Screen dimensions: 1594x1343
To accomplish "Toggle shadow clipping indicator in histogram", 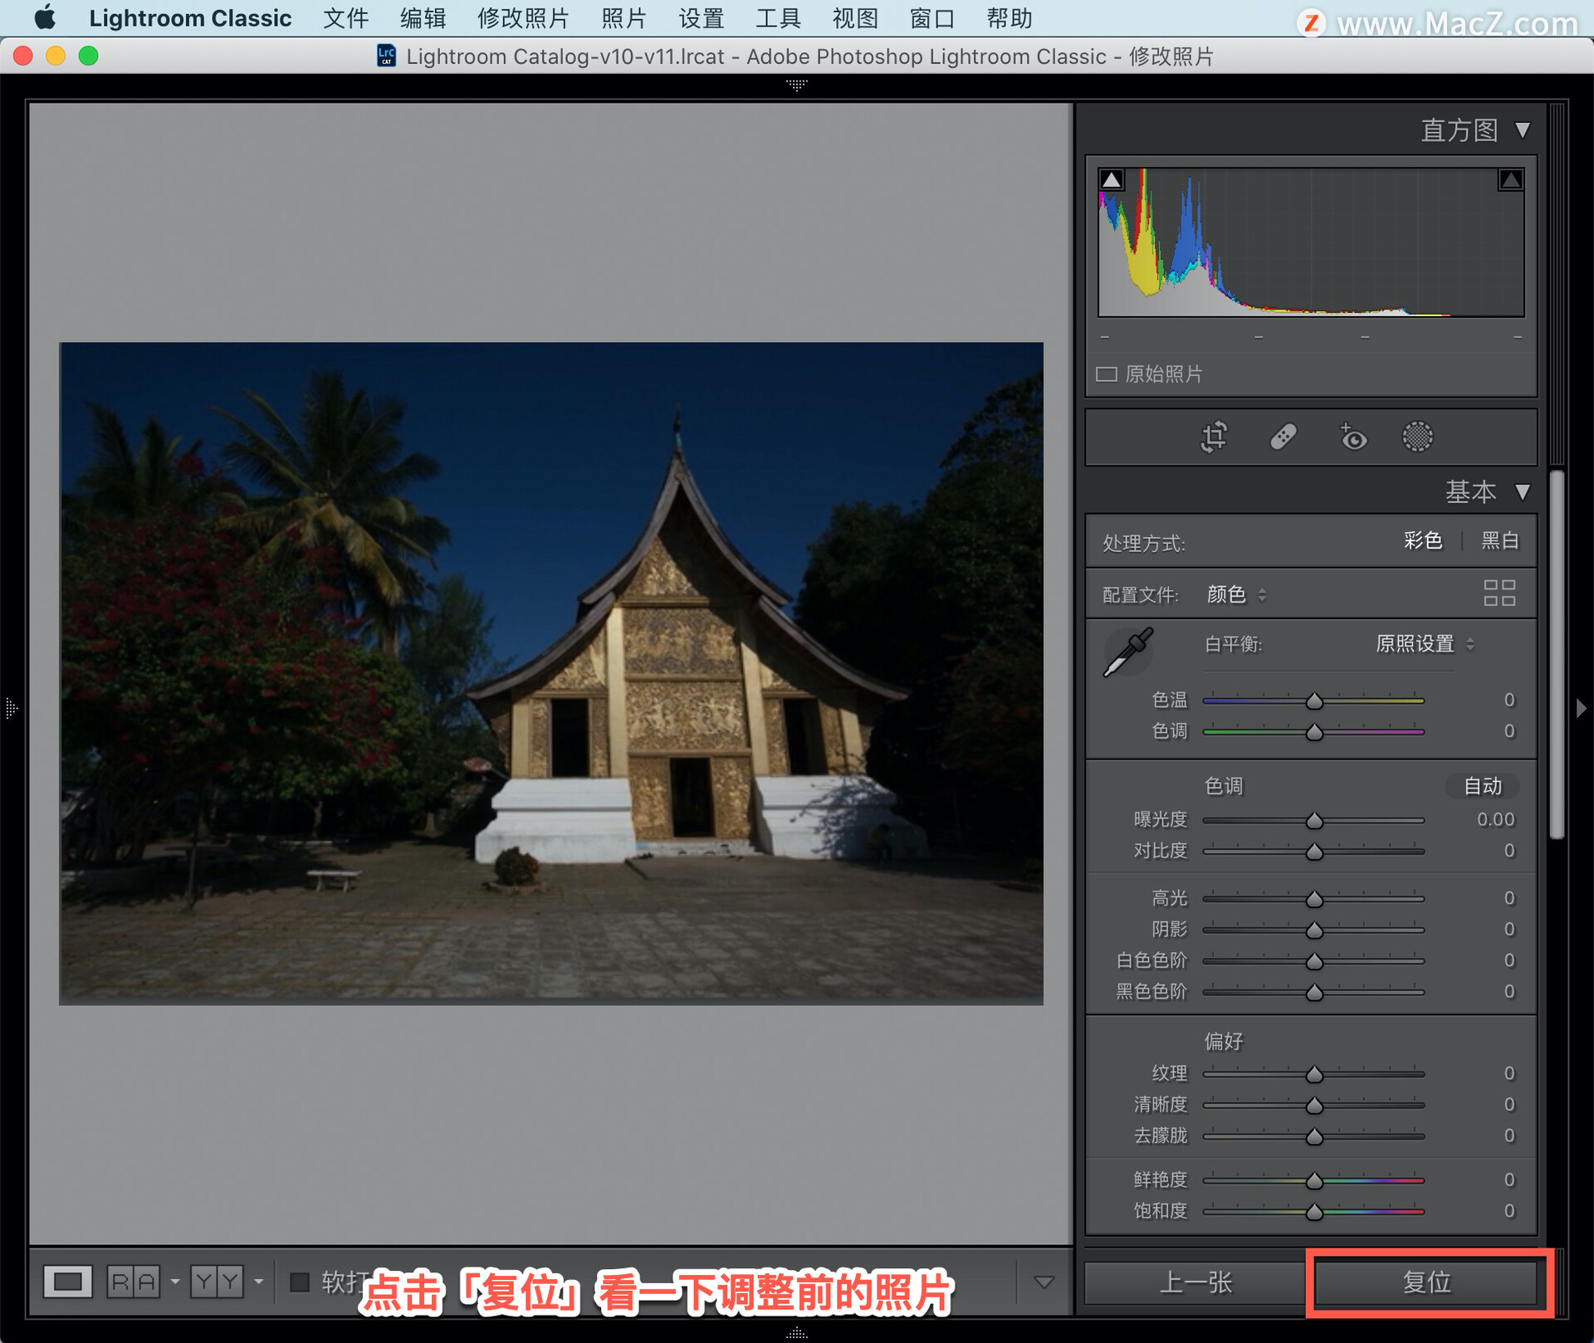I will click(x=1112, y=179).
